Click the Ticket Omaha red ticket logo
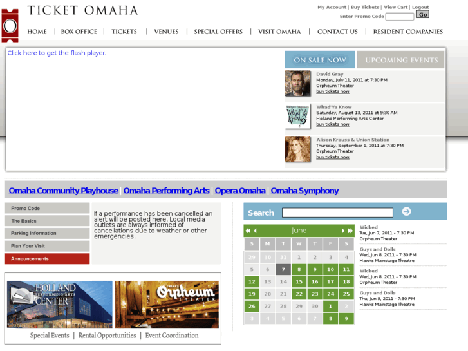This screenshot has height=351, width=468. (10, 25)
